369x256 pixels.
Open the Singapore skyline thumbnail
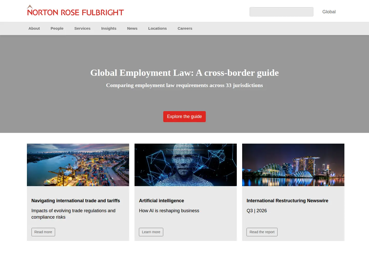(x=293, y=165)
